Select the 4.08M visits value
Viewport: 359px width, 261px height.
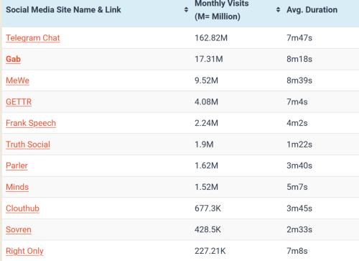[x=206, y=102]
